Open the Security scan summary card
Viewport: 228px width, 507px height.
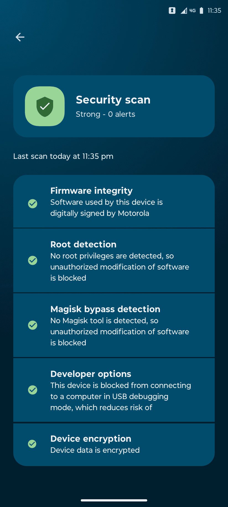click(114, 106)
